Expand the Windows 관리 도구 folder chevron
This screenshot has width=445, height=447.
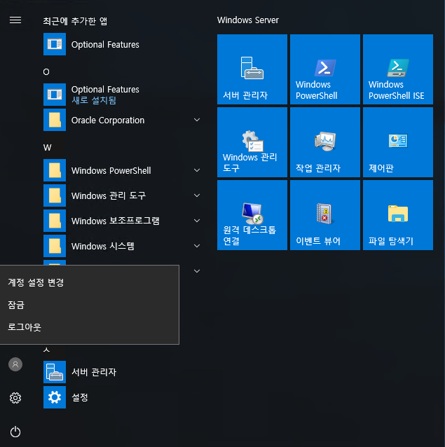tap(197, 195)
